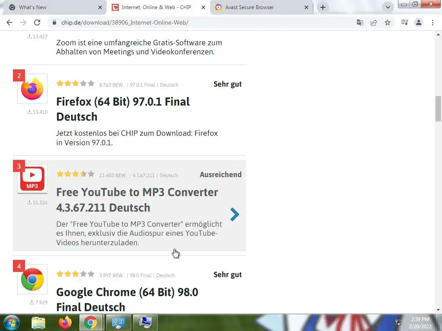
Task: Click the '11.403 BEW.' review count
Action: [113, 175]
